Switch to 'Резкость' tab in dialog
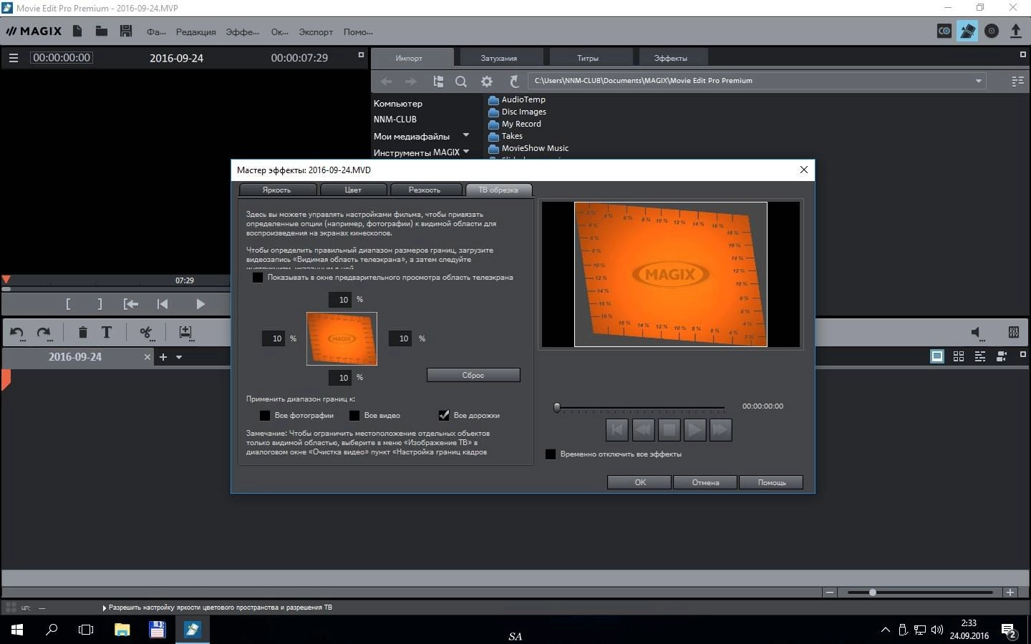Viewport: 1031px width, 644px height. coord(425,190)
